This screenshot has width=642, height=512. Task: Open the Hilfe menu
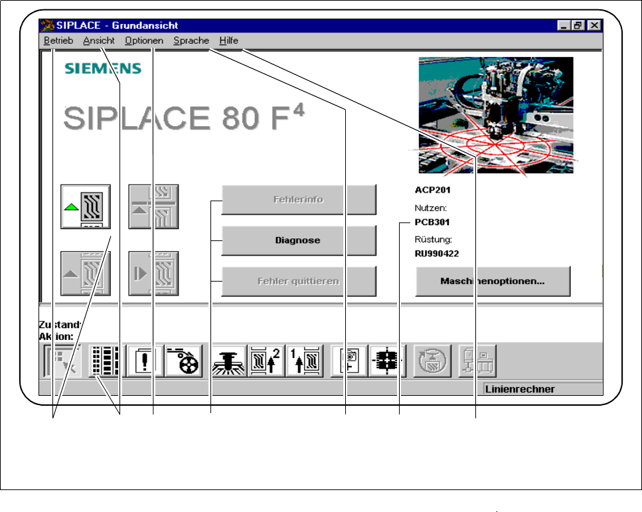(228, 41)
